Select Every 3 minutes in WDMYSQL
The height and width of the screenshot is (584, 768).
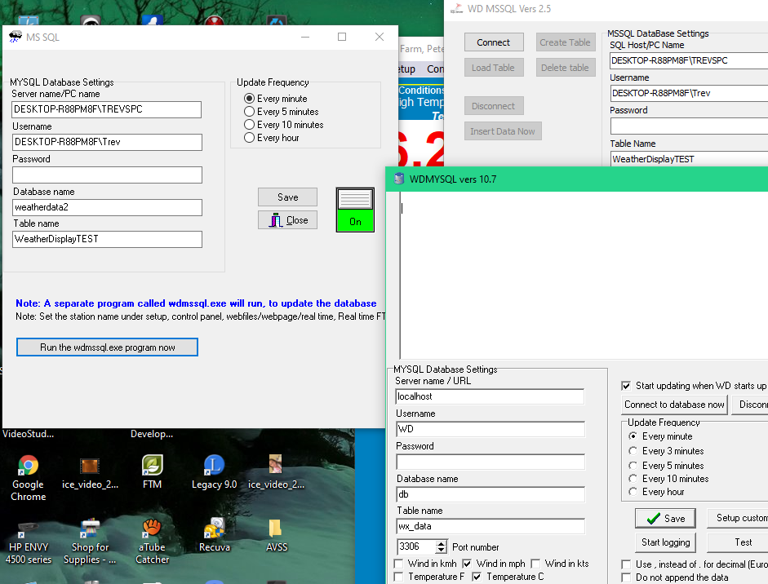(x=633, y=451)
